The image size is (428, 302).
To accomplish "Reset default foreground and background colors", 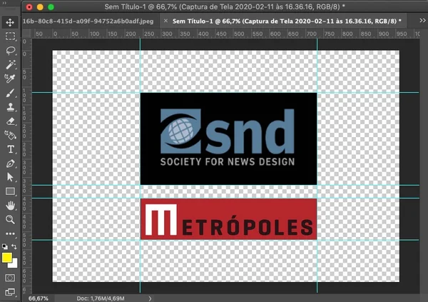I will [x=5, y=246].
